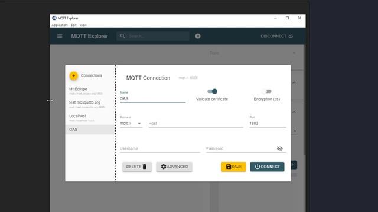Click the CONNECT button
Viewport: 378px width, 212px height.
(x=267, y=167)
